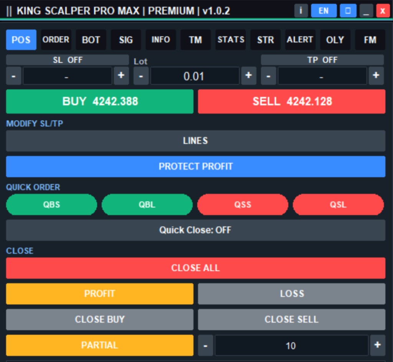This screenshot has height=362, width=393.
Task: Open the info 'i' button in title bar
Action: click(301, 11)
